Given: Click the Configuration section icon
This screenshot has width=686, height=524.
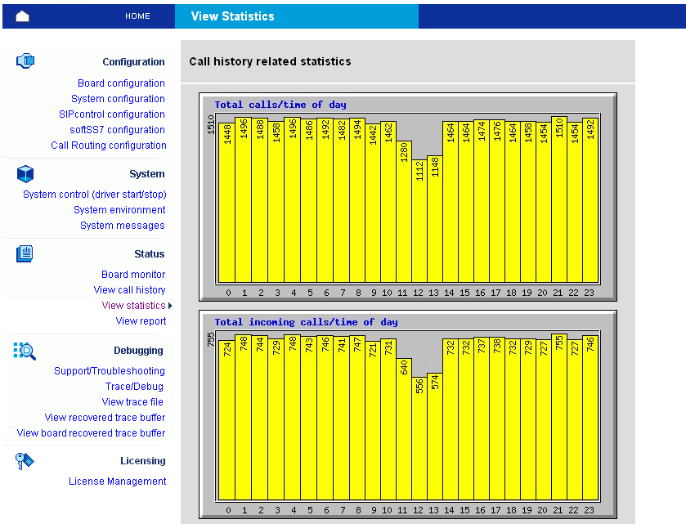Looking at the screenshot, I should [x=25, y=60].
